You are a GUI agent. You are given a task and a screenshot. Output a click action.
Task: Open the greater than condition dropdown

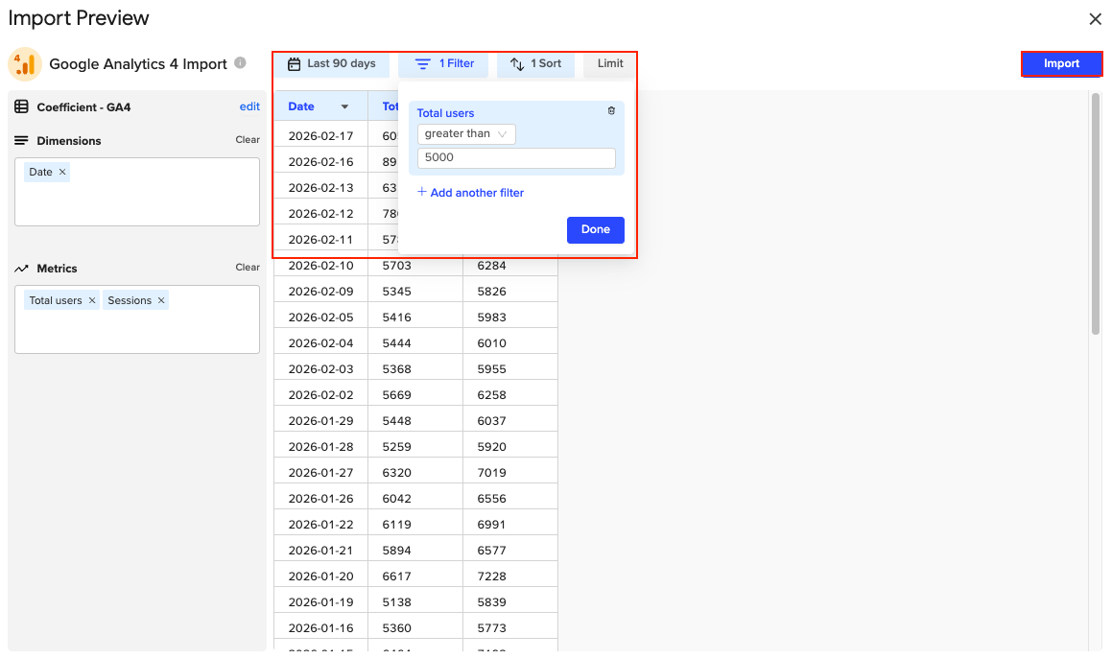tap(466, 133)
